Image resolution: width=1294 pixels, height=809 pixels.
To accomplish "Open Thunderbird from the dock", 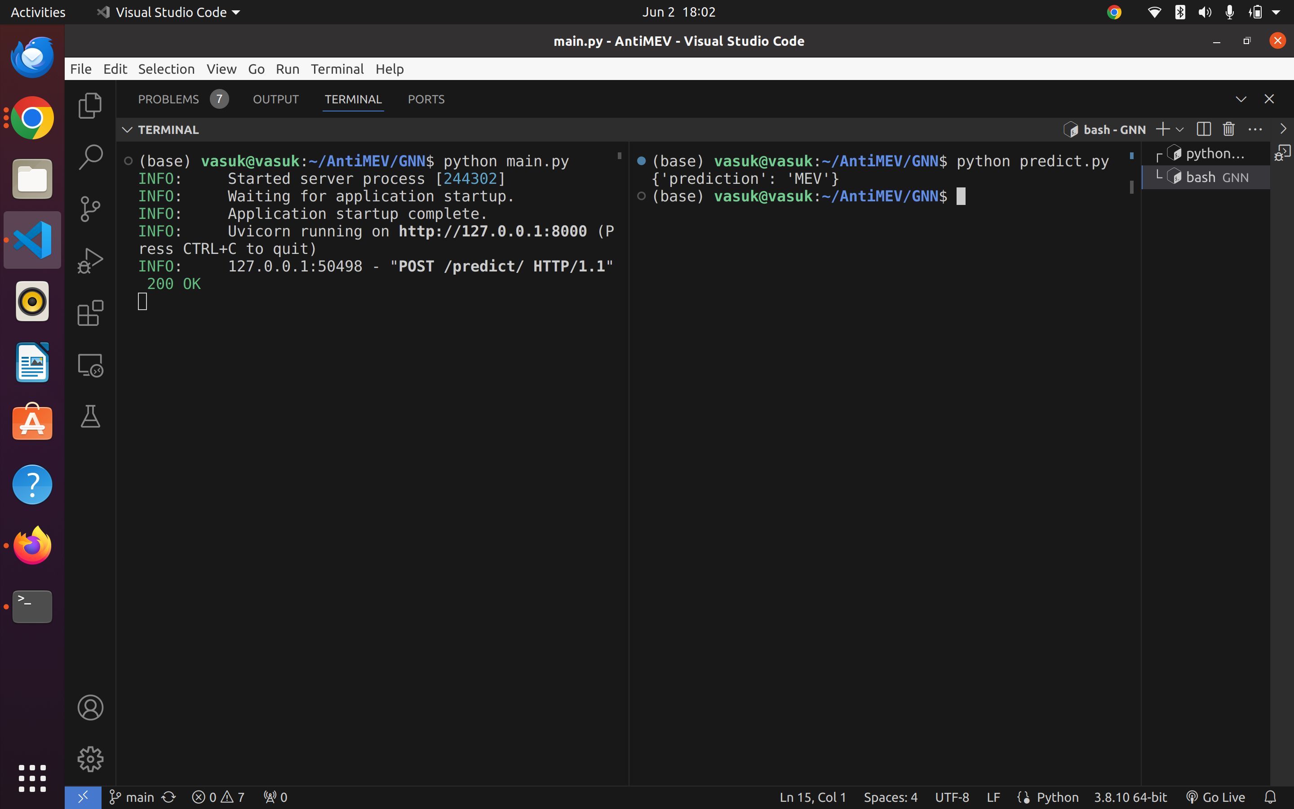I will click(32, 57).
